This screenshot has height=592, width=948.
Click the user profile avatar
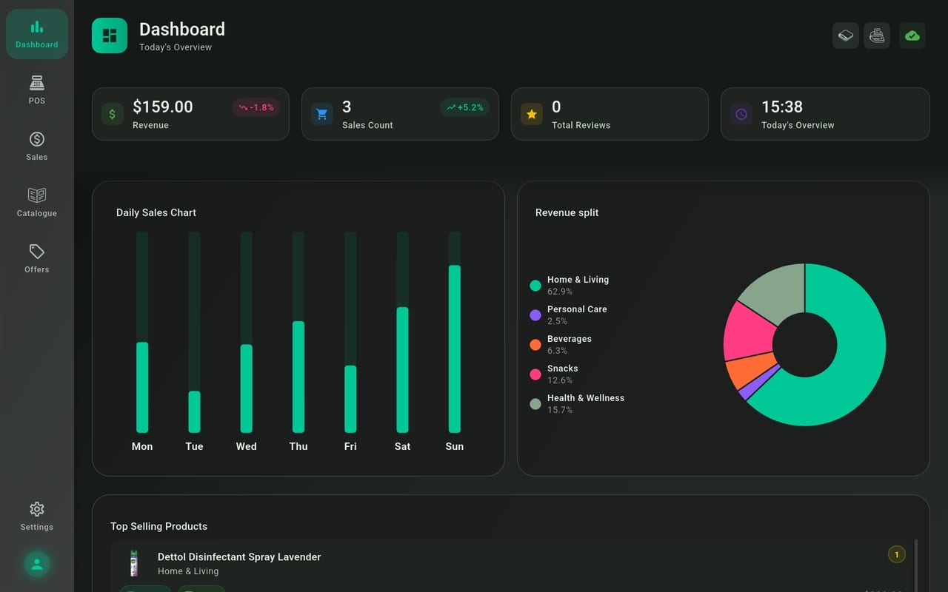(x=37, y=565)
